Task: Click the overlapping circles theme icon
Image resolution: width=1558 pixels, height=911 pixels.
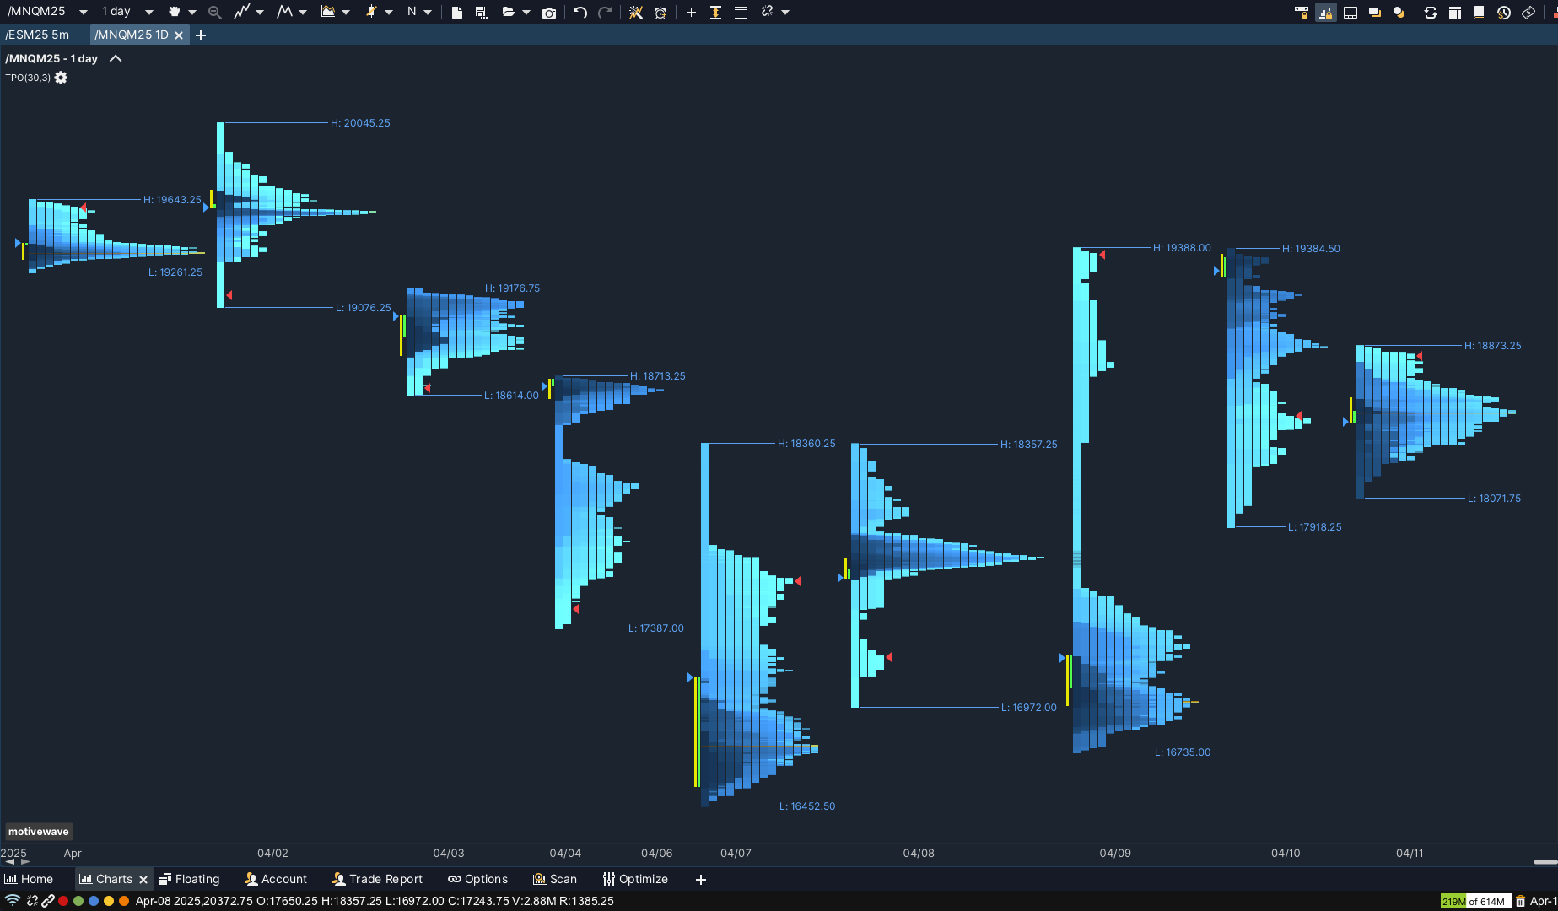Action: pos(1399,13)
